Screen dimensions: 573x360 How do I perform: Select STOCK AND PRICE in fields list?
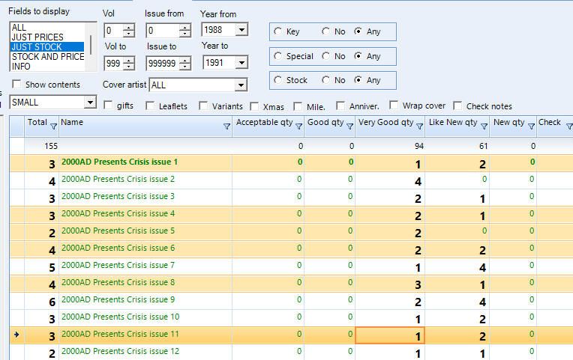(47, 57)
